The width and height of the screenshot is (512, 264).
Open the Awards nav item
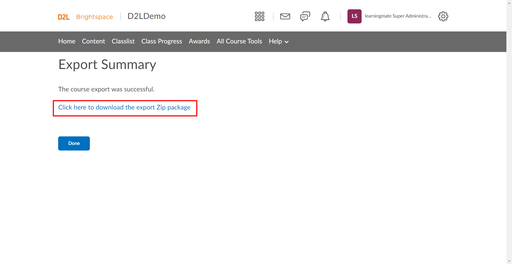199,41
